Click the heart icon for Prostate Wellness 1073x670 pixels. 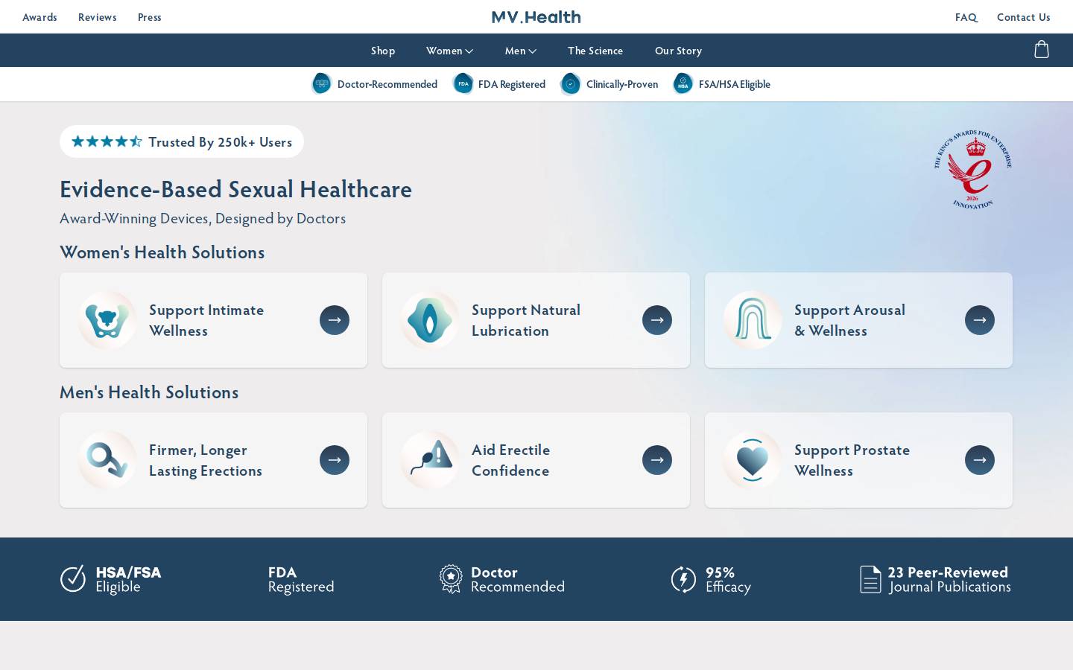point(753,460)
